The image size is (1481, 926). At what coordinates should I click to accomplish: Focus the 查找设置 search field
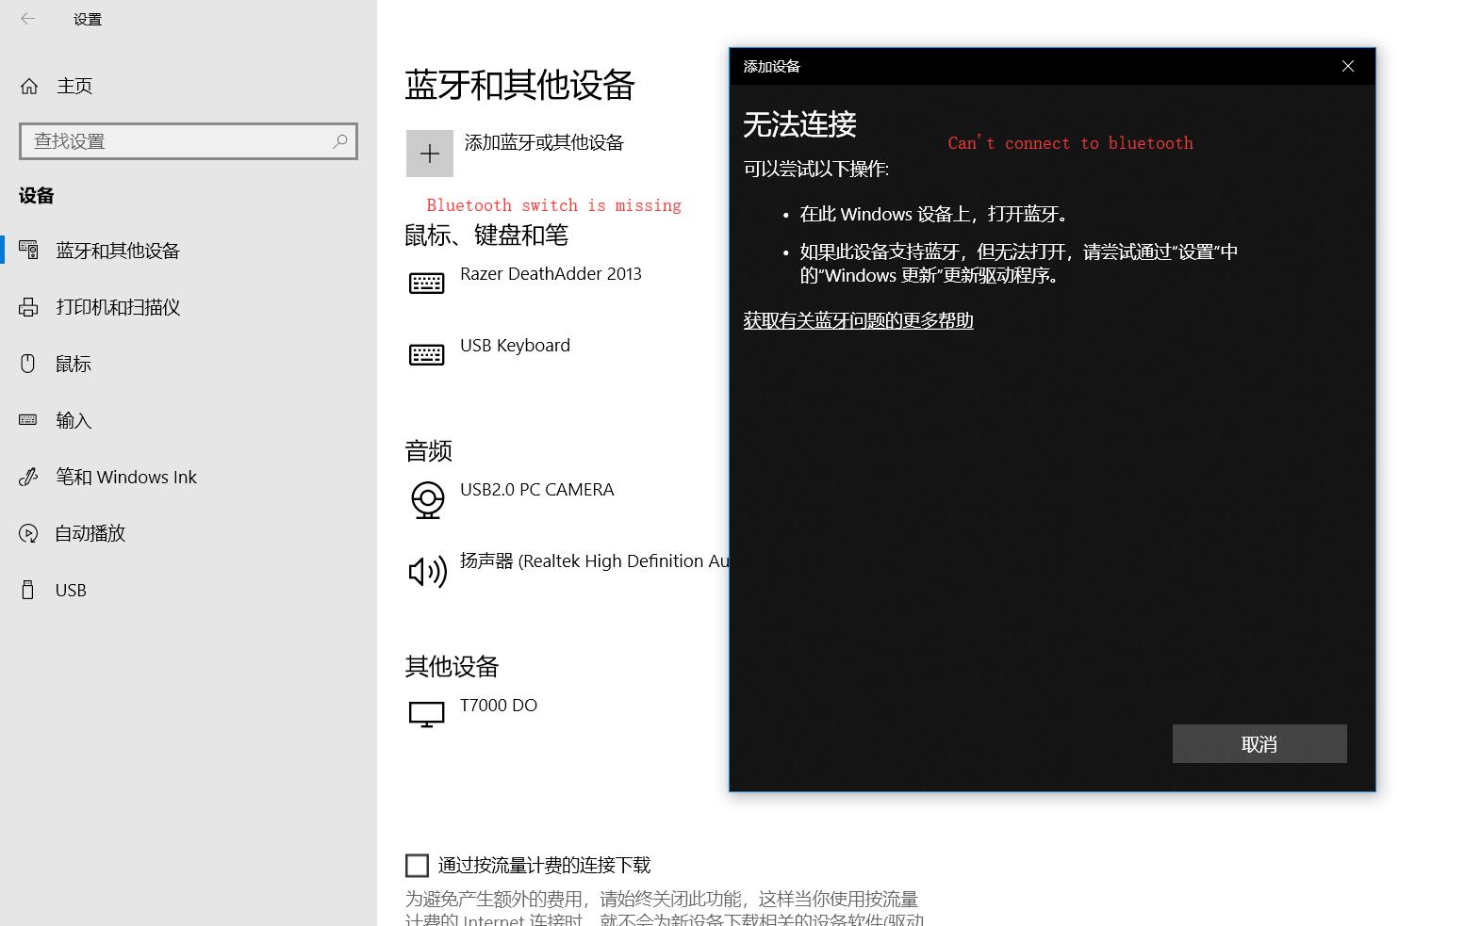tap(189, 141)
